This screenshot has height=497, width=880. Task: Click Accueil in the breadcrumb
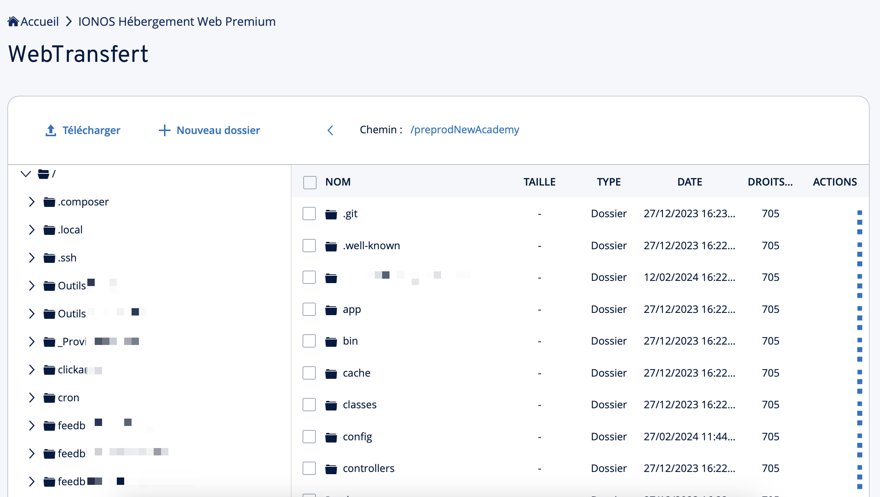point(40,21)
